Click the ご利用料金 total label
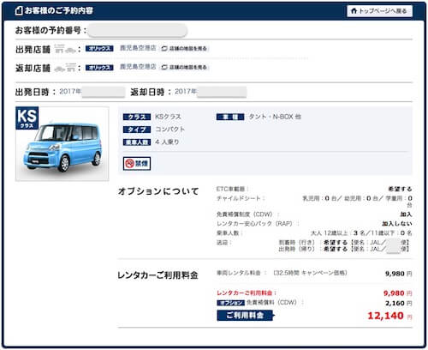Image resolution: width=428 pixels, height=350 pixels. pyautogui.click(x=246, y=316)
